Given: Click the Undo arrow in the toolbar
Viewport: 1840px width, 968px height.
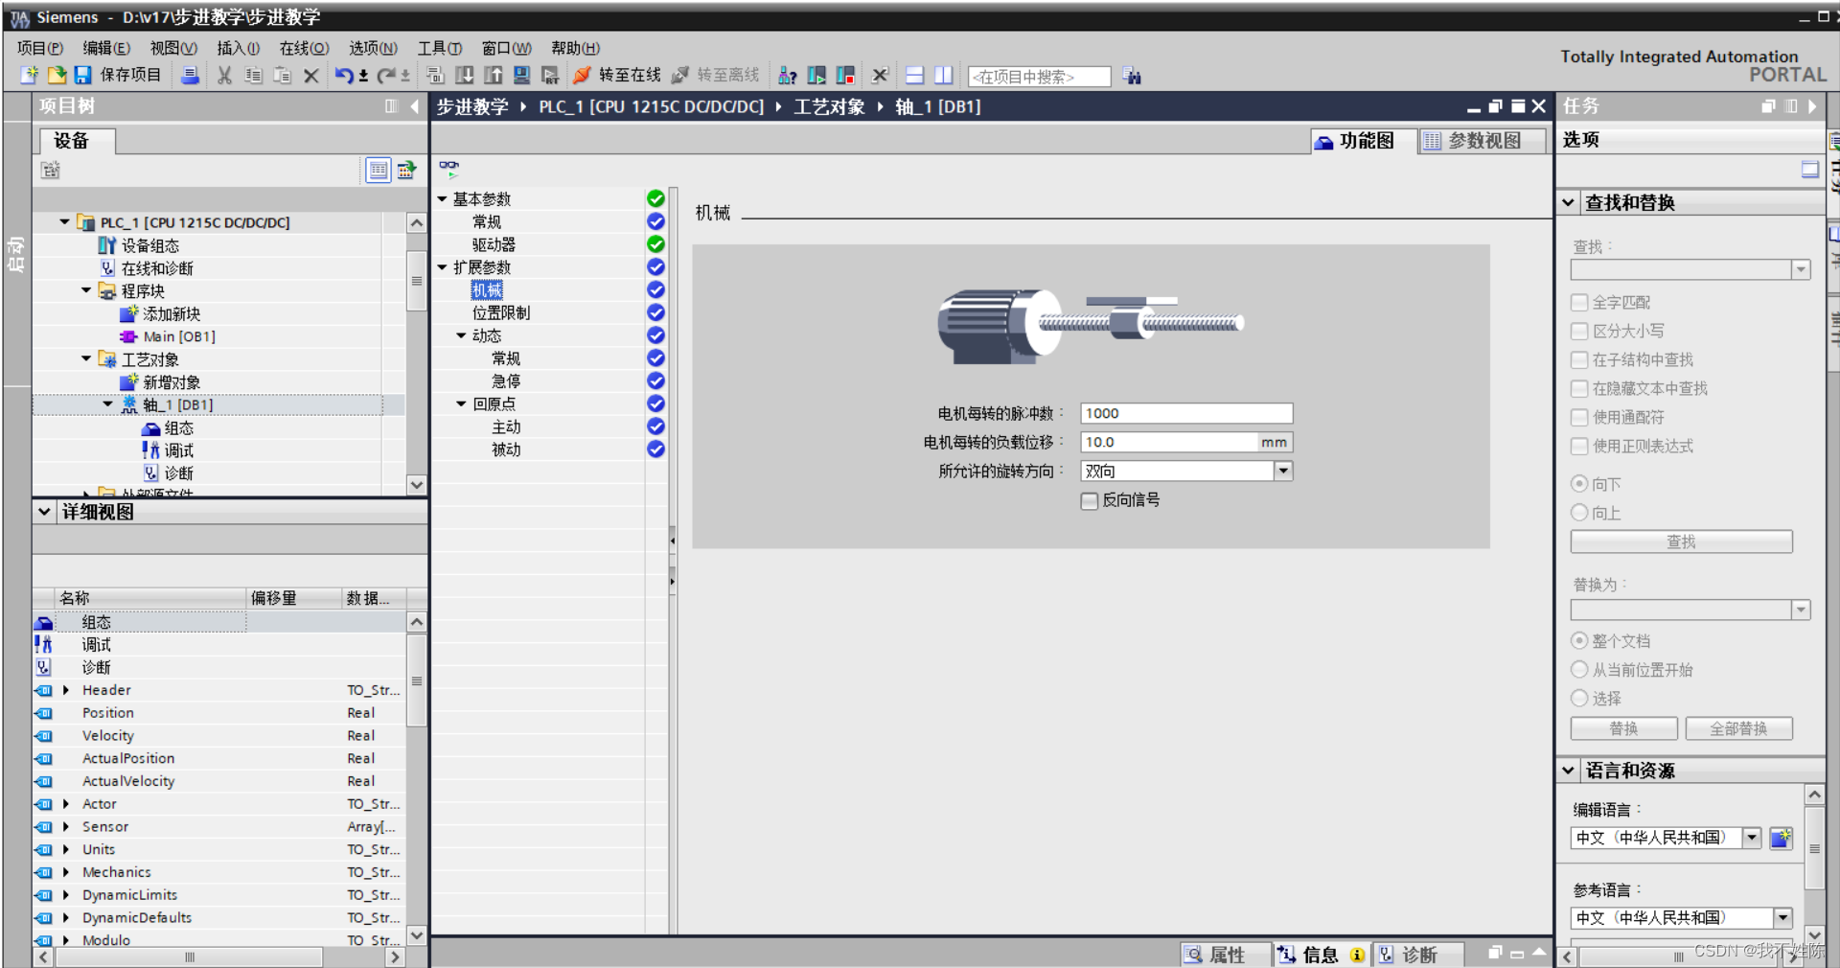Looking at the screenshot, I should 345,76.
